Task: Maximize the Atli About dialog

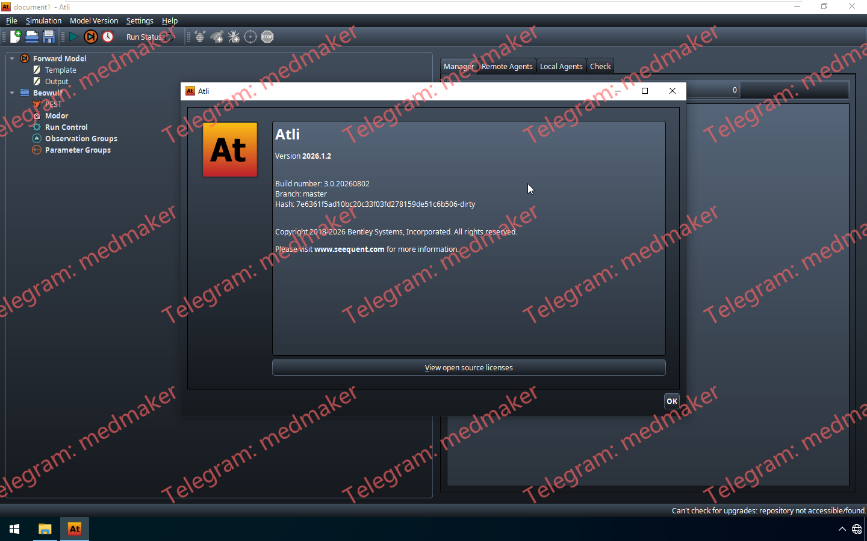Action: pyautogui.click(x=645, y=91)
